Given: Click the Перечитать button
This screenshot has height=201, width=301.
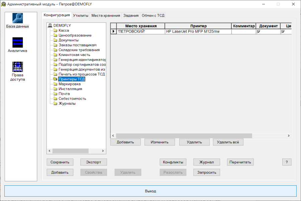Looking at the screenshot, I should [240, 162].
